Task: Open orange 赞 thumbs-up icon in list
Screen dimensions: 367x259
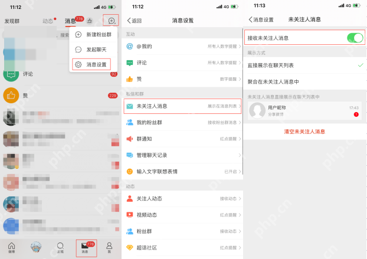Action: (11, 95)
